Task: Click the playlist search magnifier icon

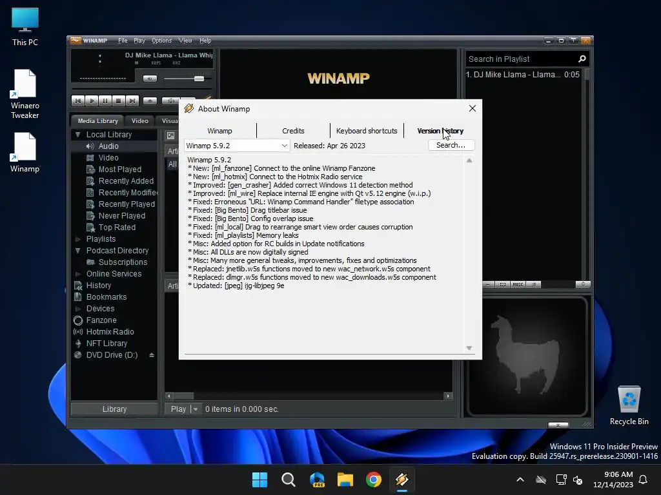Action: pyautogui.click(x=582, y=59)
